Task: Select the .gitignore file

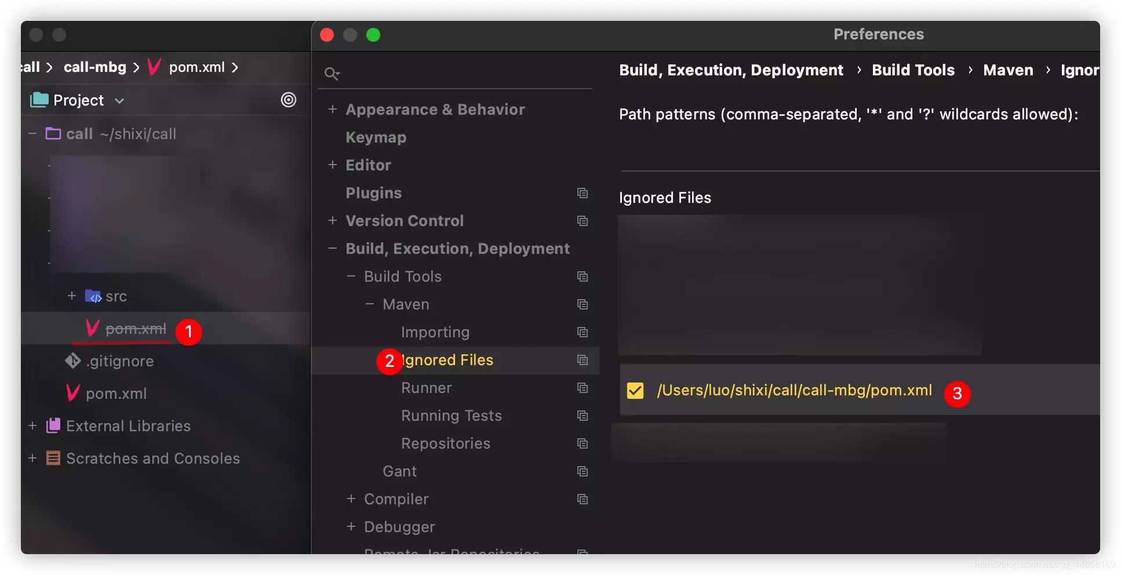Action: [x=120, y=361]
